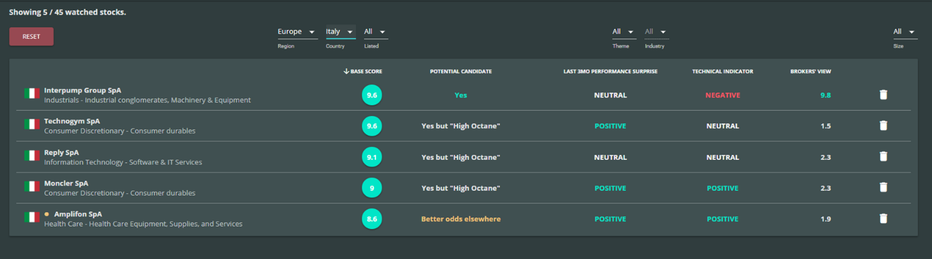The height and width of the screenshot is (259, 932).
Task: Click Reply SpA base score badge 9.1
Action: click(x=372, y=157)
